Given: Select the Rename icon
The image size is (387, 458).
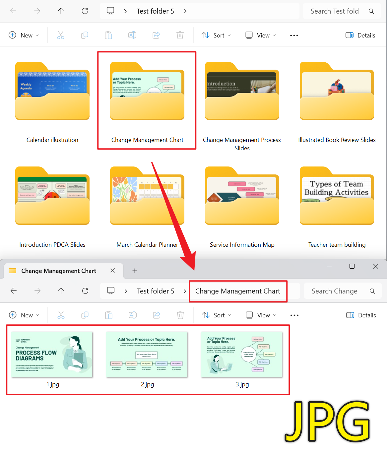Looking at the screenshot, I should (x=132, y=35).
